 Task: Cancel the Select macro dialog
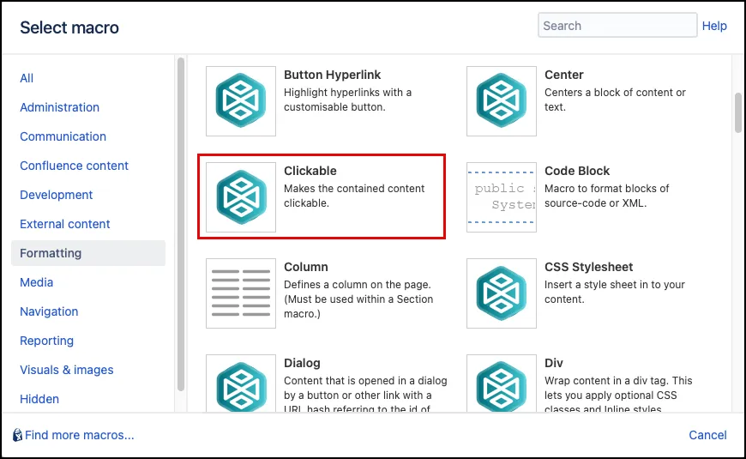(x=707, y=435)
